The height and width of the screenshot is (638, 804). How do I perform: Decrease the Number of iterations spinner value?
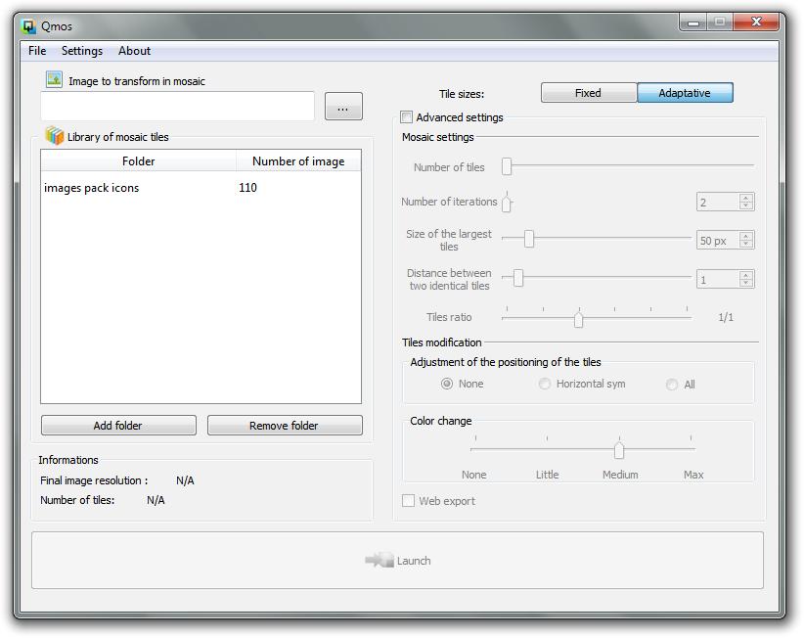(x=746, y=205)
